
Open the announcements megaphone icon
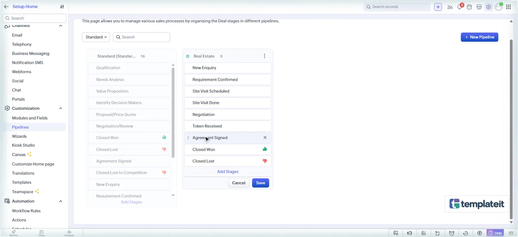(x=410, y=233)
